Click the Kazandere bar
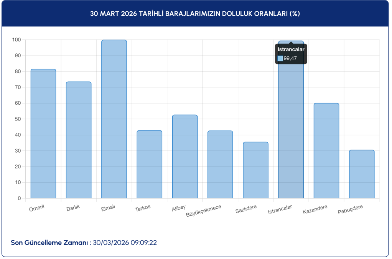 click(x=326, y=150)
